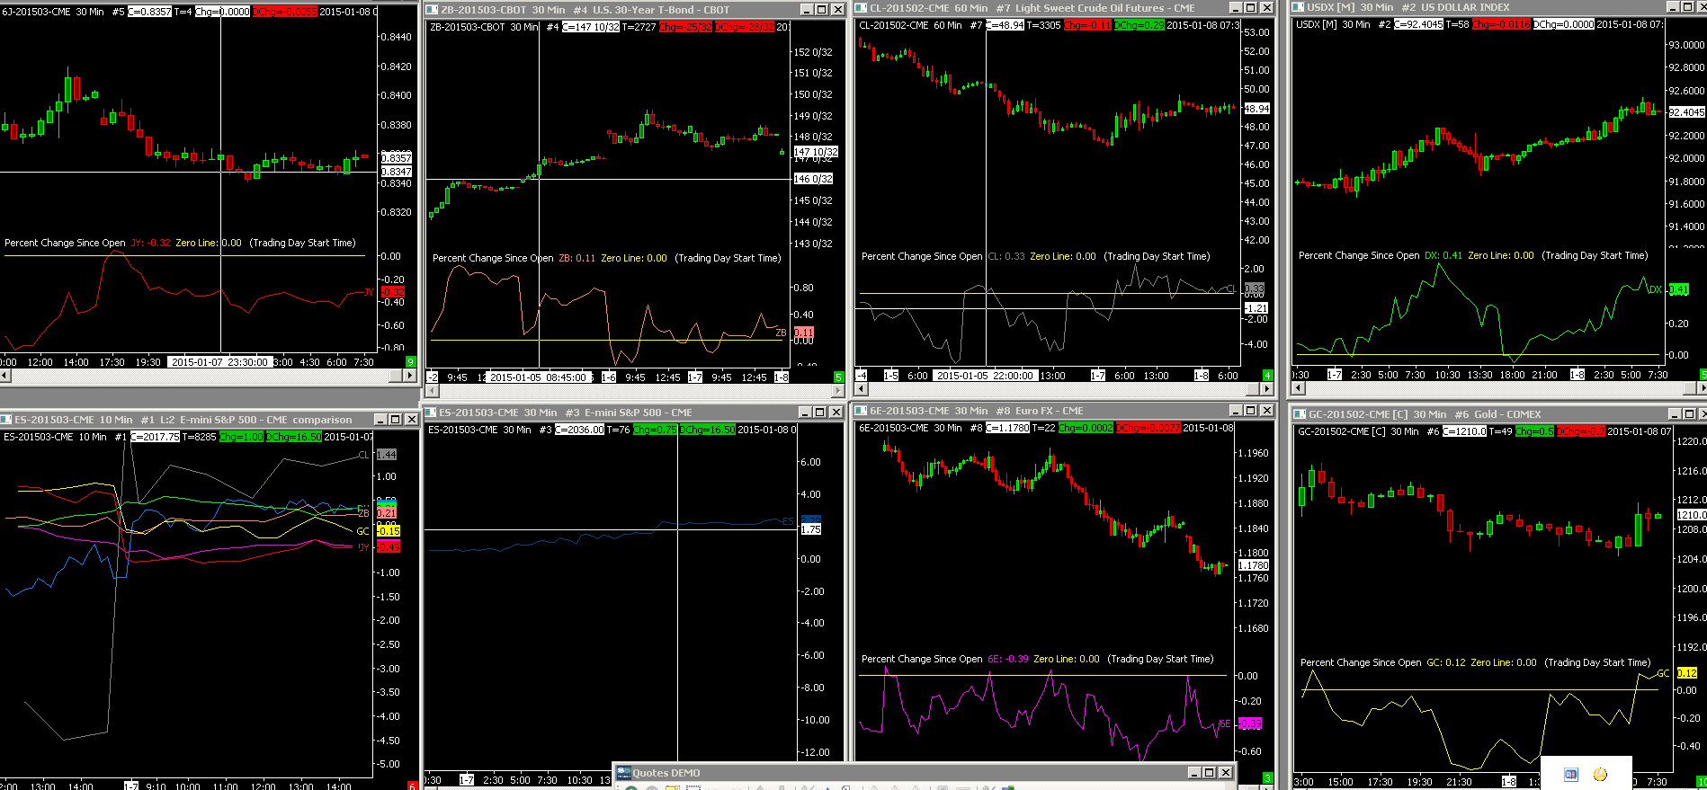Click the USDX chart window icon

1298,7
